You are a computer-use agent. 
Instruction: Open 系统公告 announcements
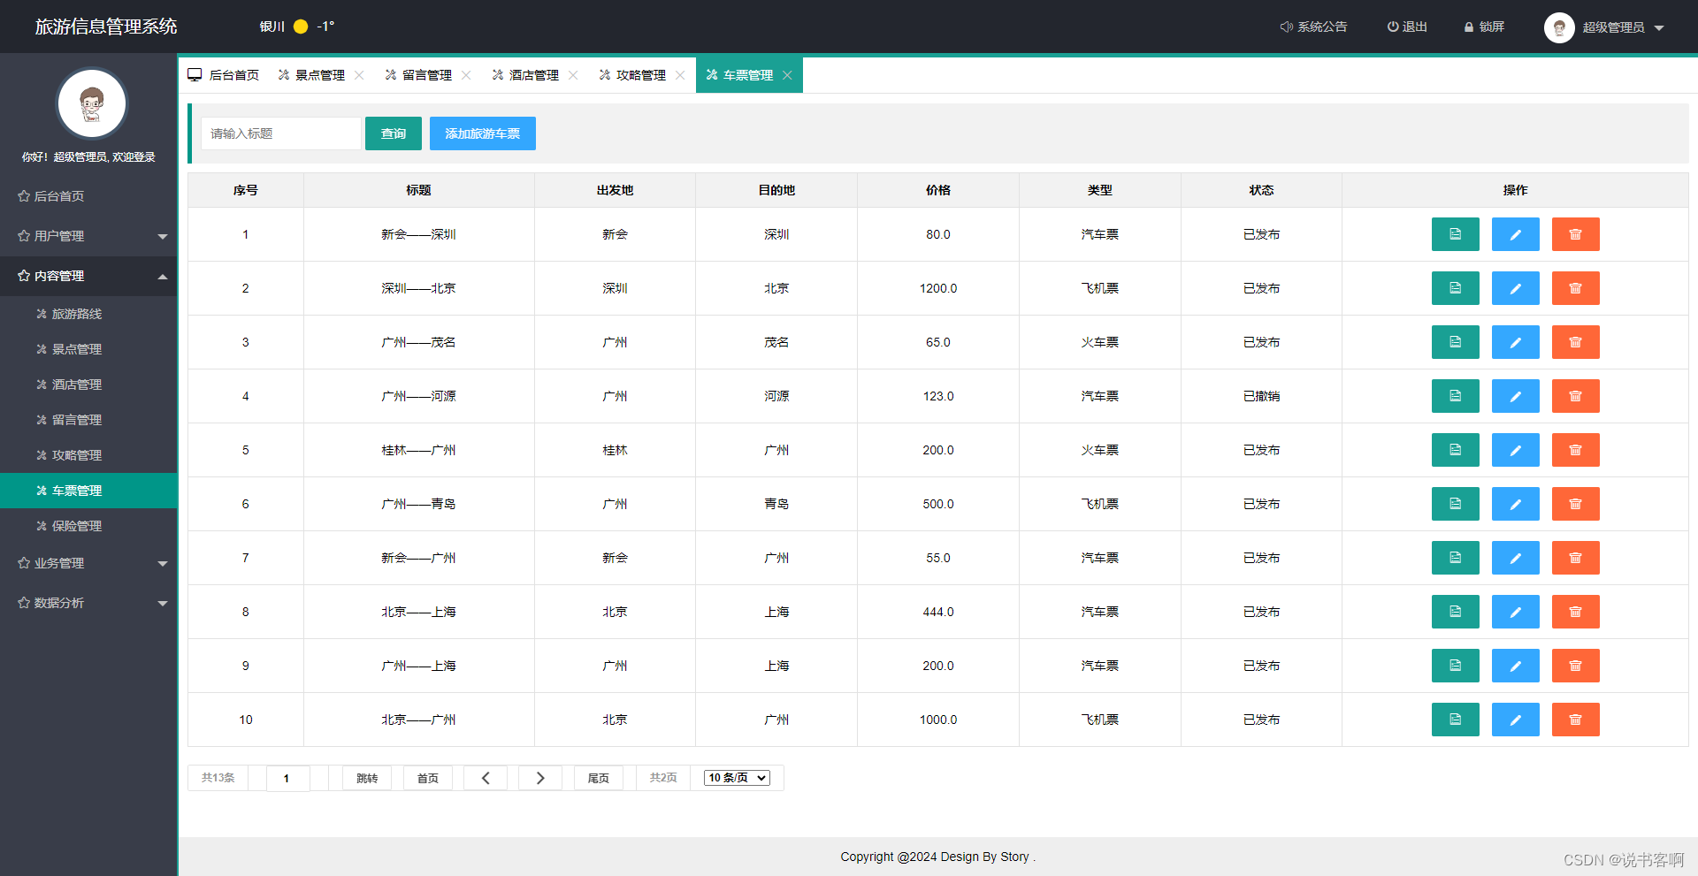coord(1313,27)
